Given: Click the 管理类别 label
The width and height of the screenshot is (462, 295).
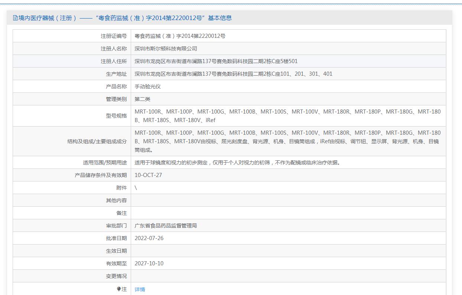Looking at the screenshot, I should point(116,99).
